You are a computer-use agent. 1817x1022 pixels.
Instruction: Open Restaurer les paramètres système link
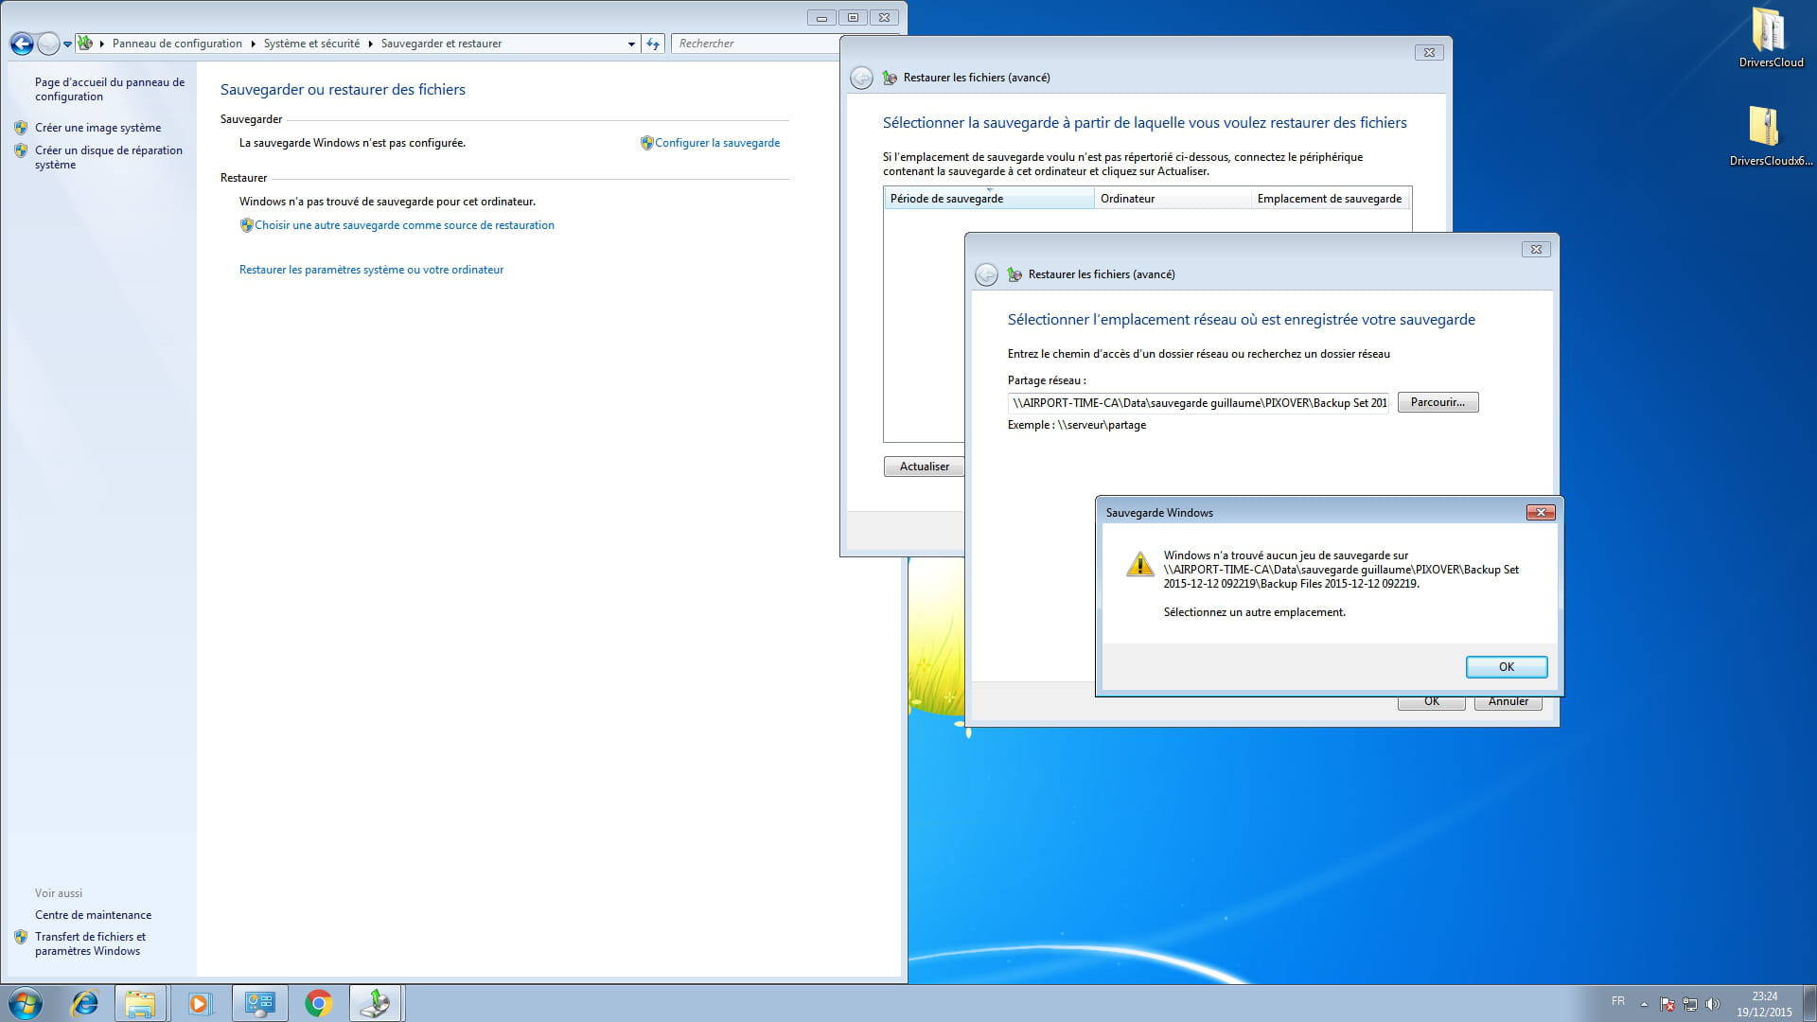coord(371,270)
